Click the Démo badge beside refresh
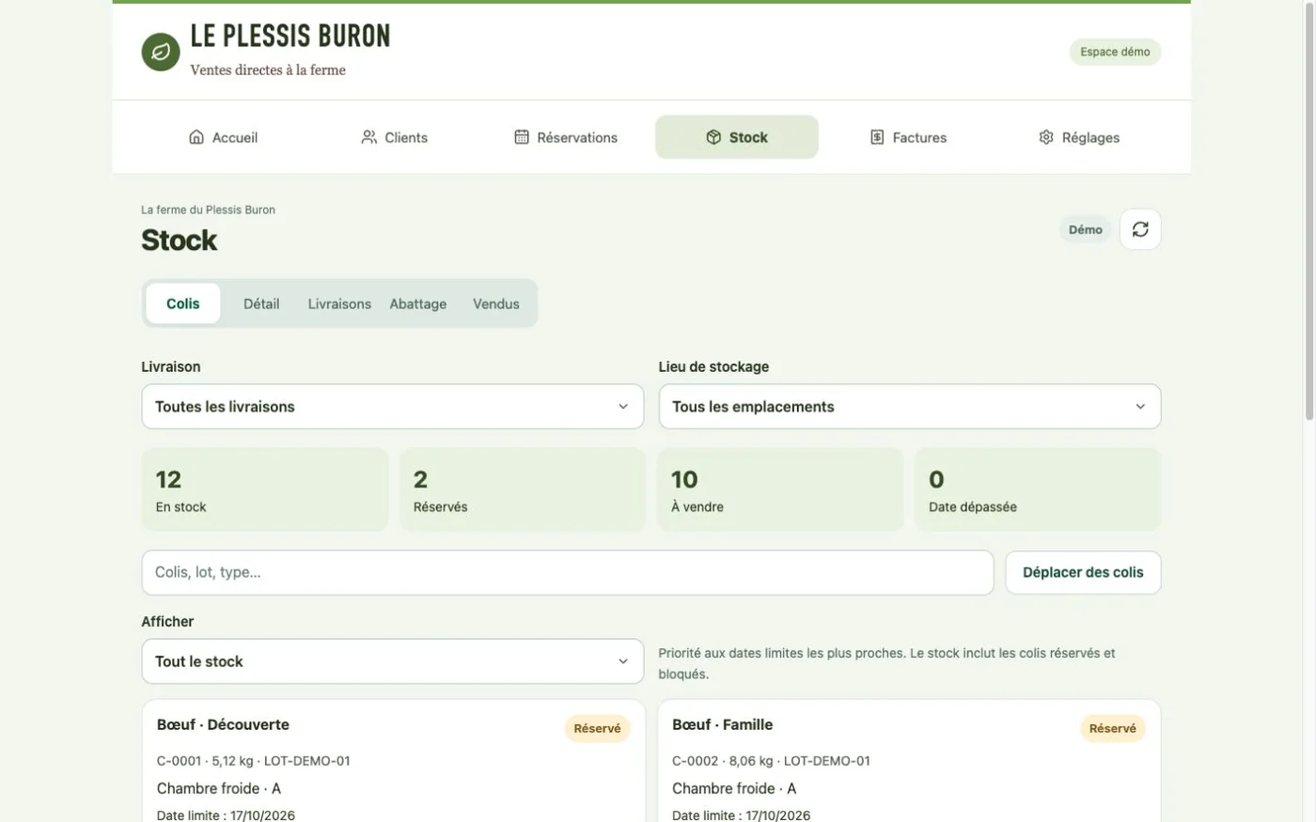The width and height of the screenshot is (1316, 822). tap(1086, 229)
